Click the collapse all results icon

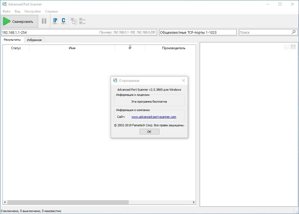(x=82, y=21)
